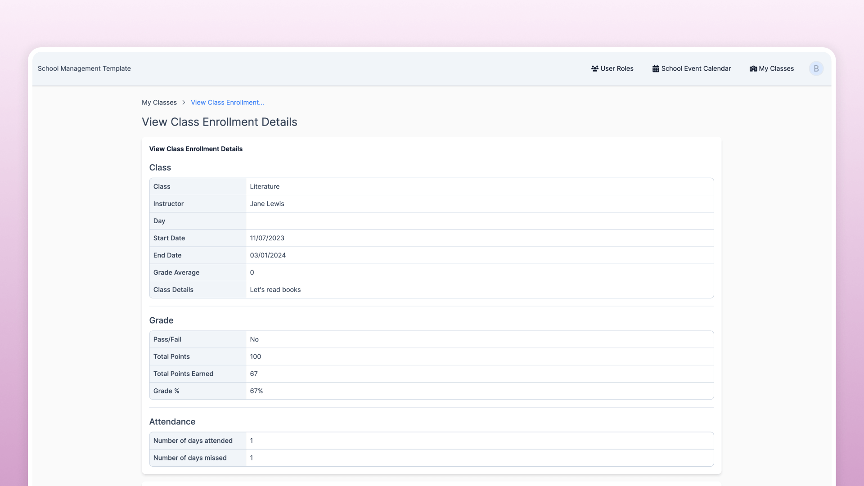
Task: Click instructor name Jane Lewis
Action: tap(267, 203)
